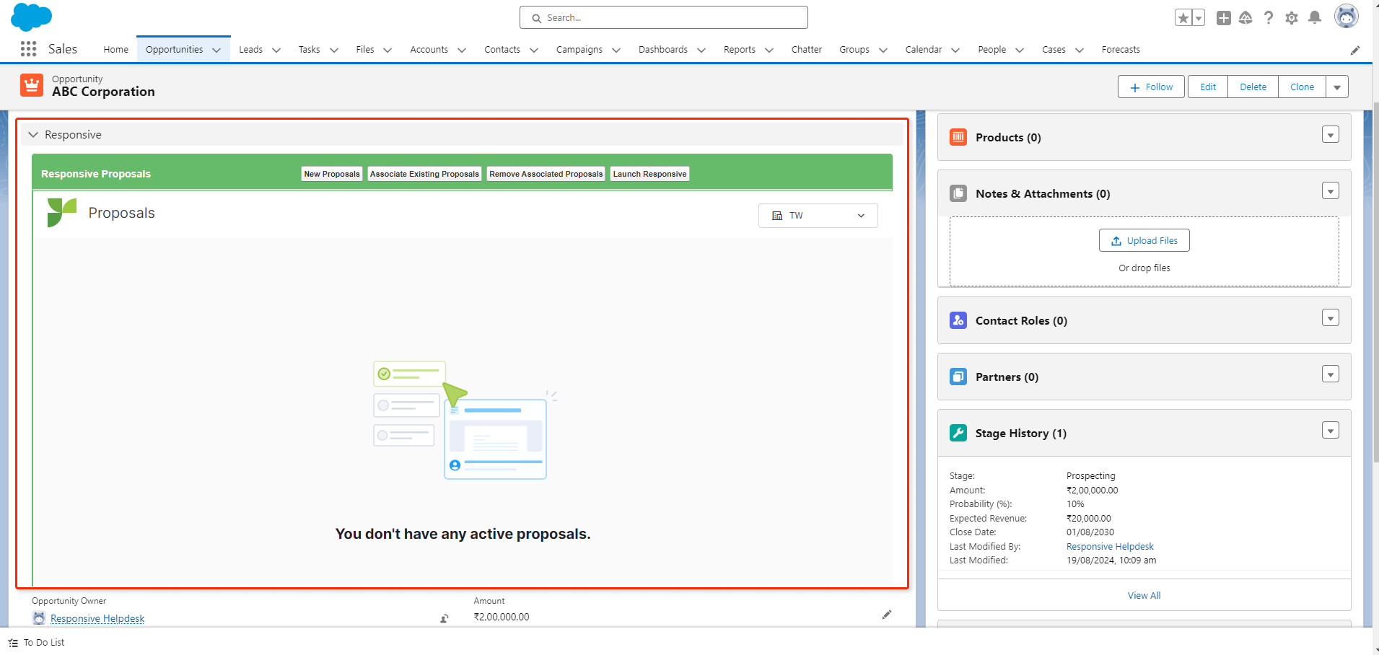Click the Partners related list icon
Viewport: 1379px width, 655px height.
coord(958,377)
